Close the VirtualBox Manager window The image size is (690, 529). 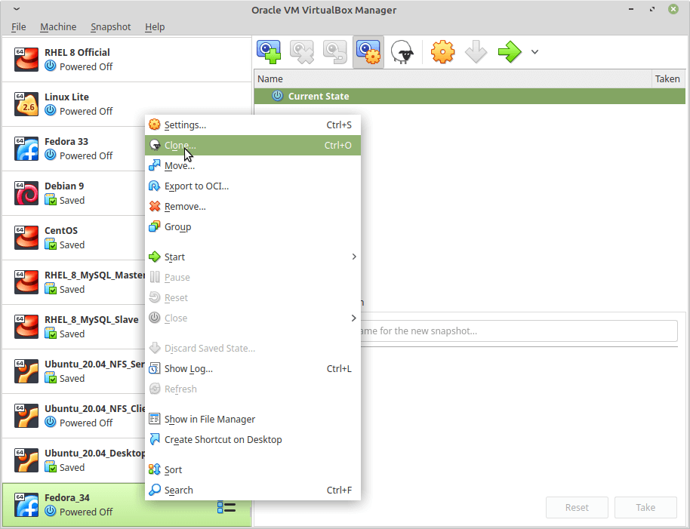pos(673,9)
